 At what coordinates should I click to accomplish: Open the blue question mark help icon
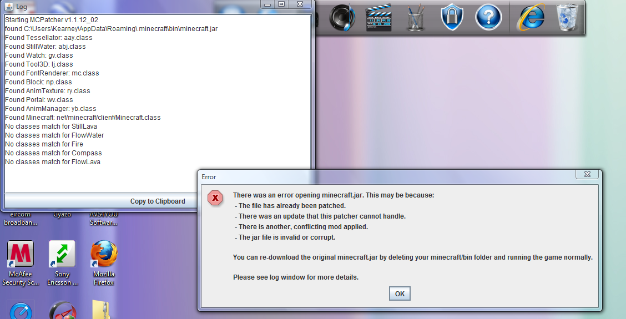coord(488,18)
